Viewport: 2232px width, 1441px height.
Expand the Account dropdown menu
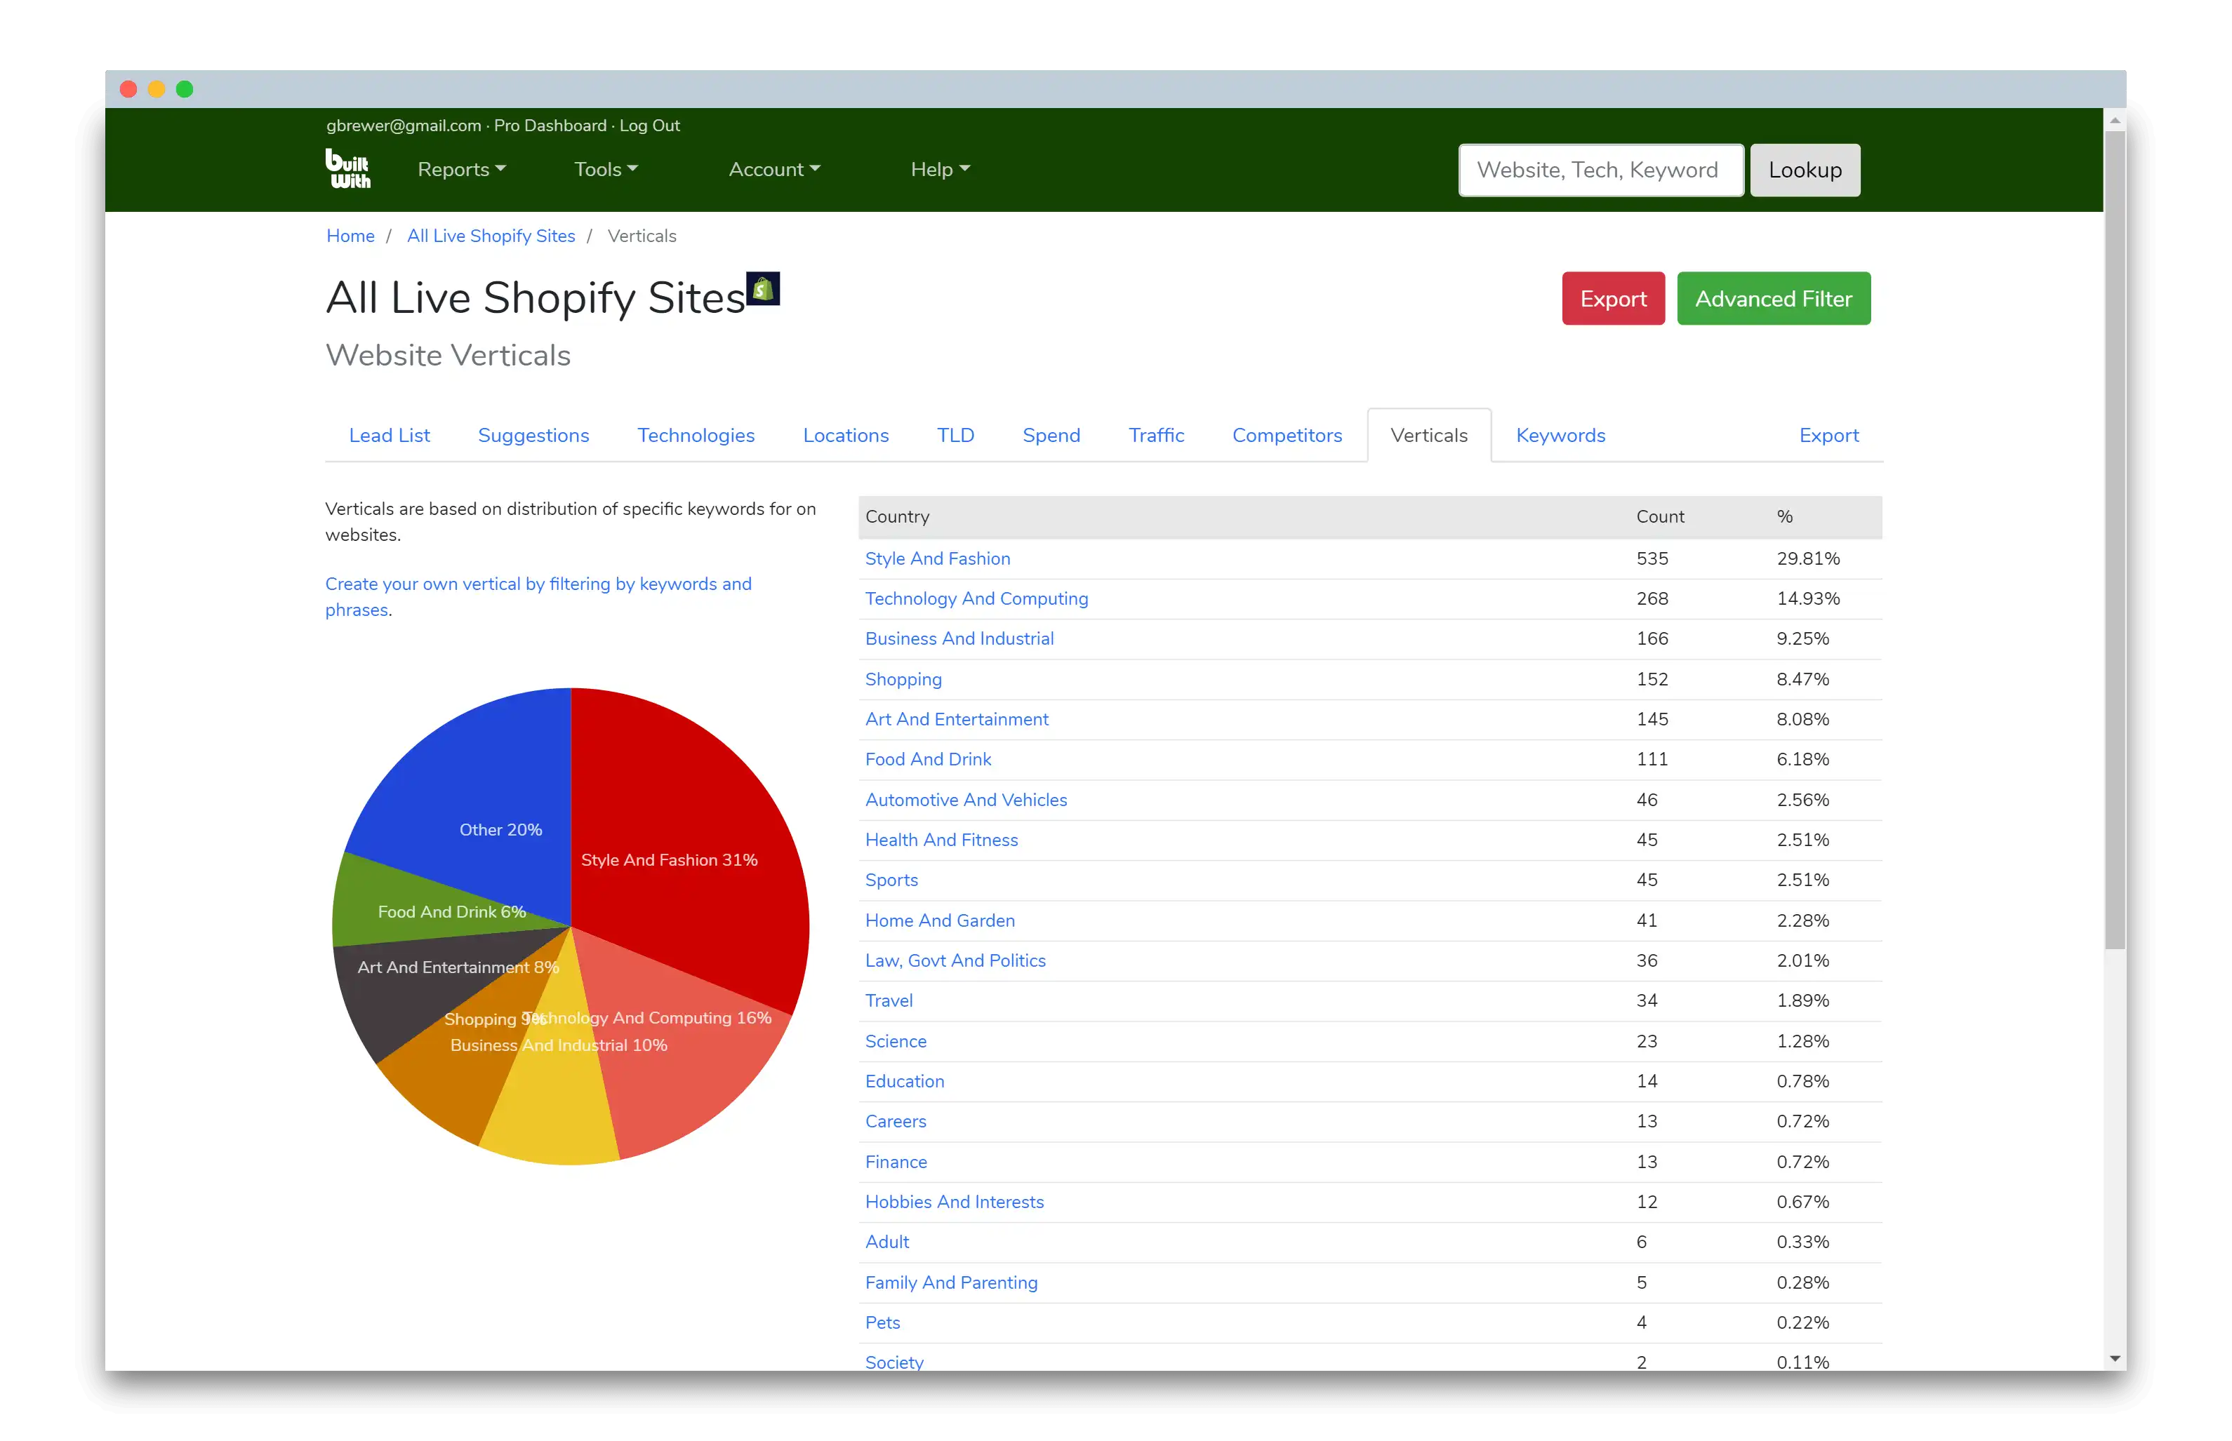(774, 169)
